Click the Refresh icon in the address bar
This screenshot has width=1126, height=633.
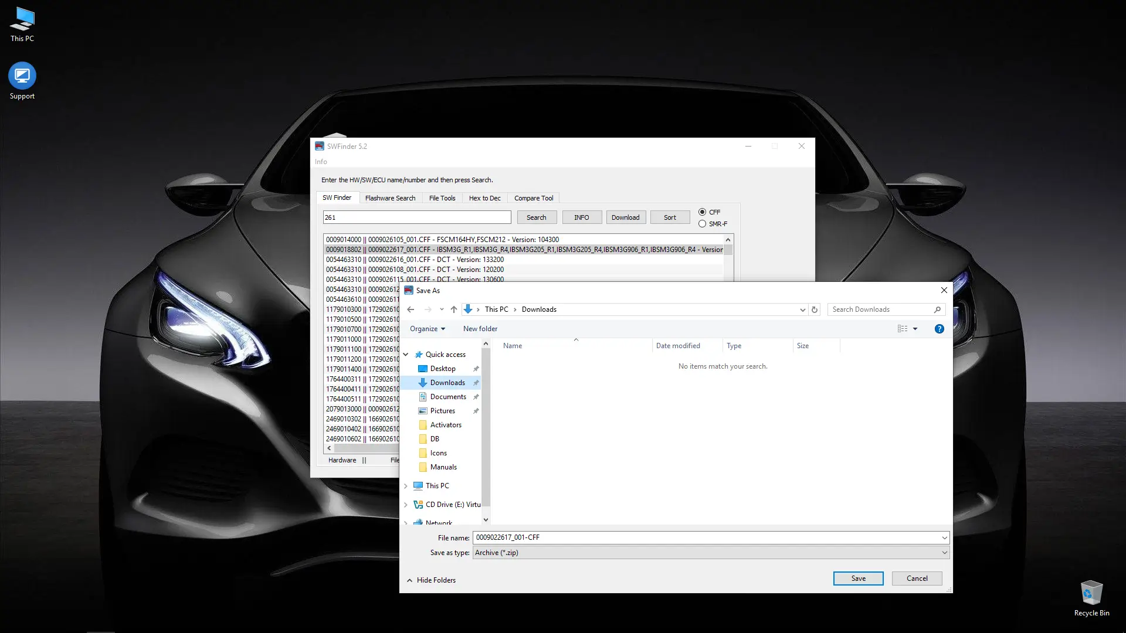coord(814,309)
